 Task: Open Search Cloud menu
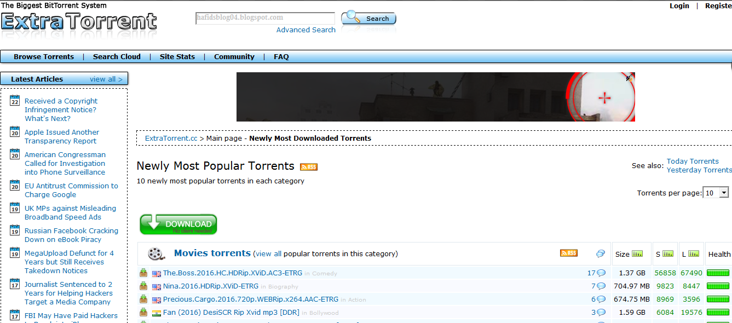click(x=117, y=56)
